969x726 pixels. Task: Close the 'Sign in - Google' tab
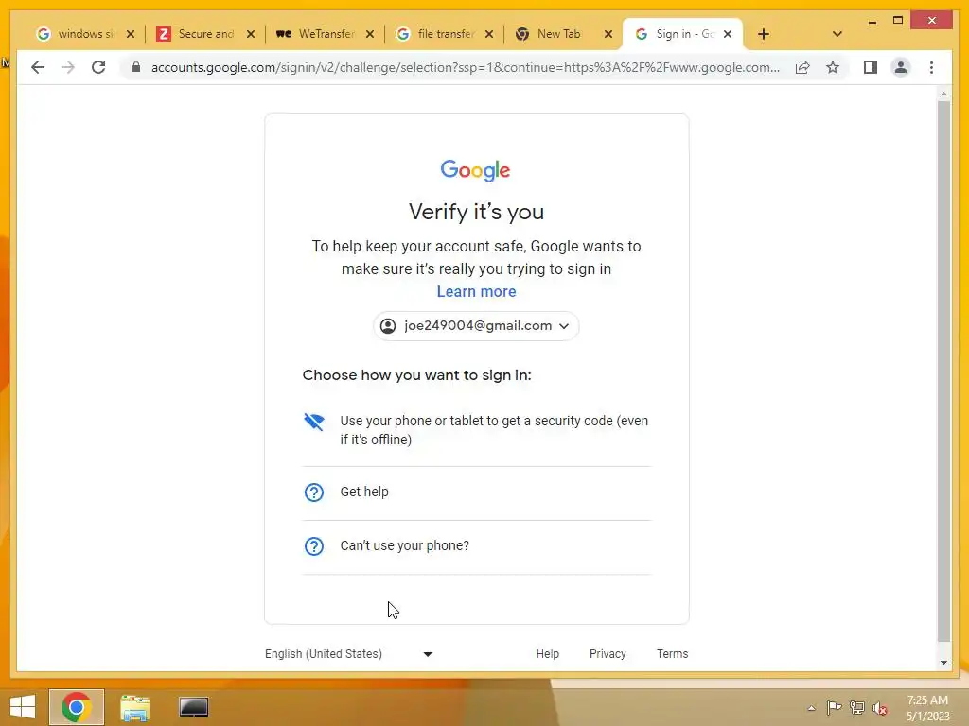click(728, 34)
